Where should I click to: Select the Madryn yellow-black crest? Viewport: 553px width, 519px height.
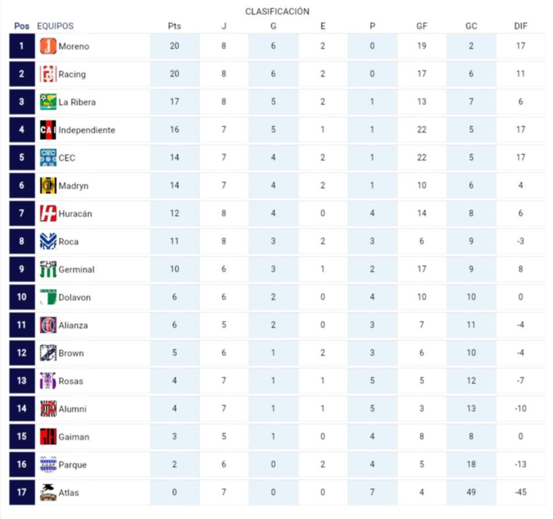pyautogui.click(x=48, y=185)
